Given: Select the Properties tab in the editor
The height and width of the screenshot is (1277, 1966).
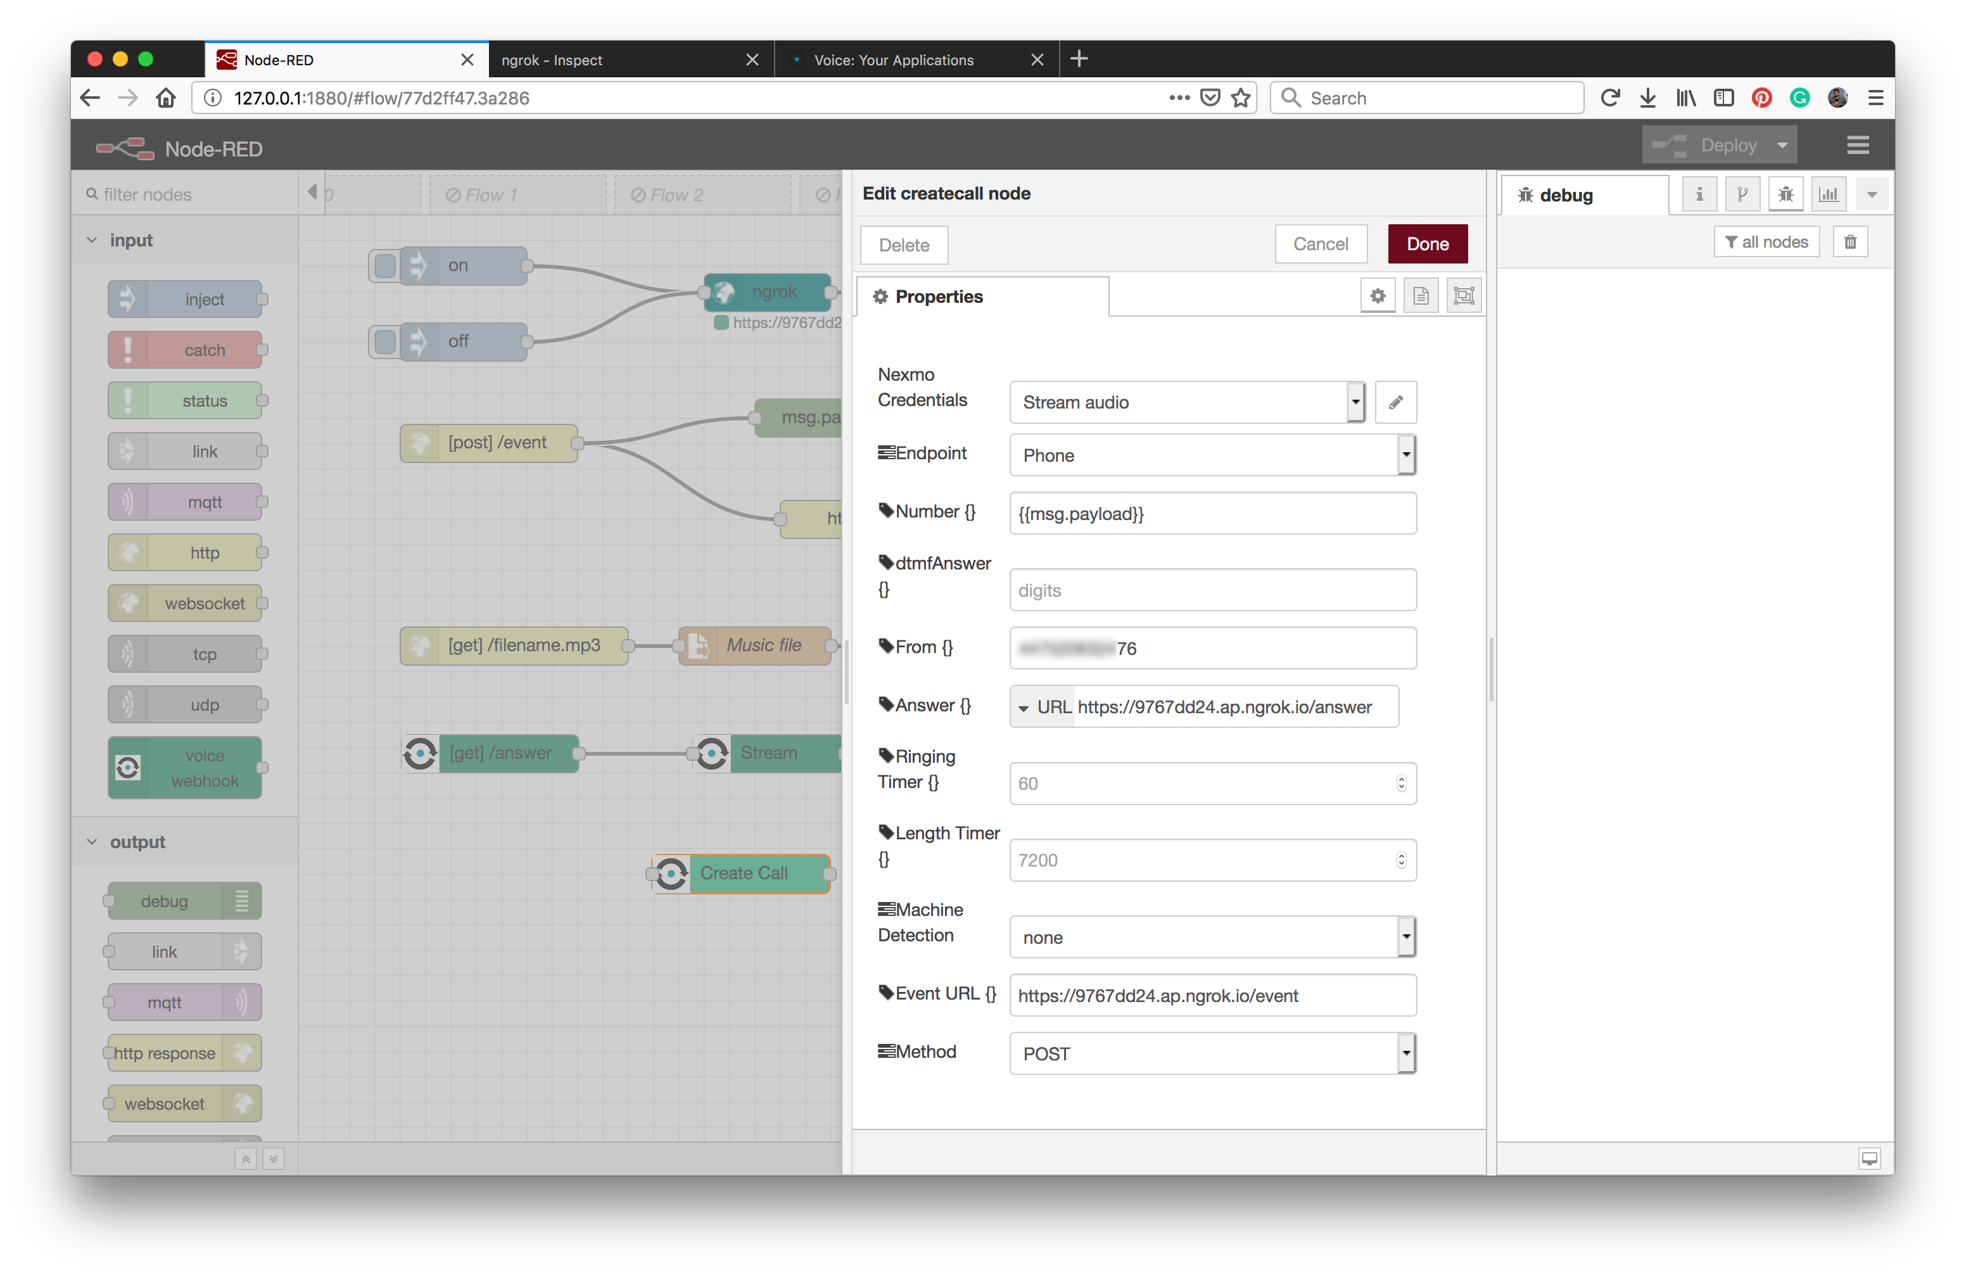Looking at the screenshot, I should [x=983, y=296].
